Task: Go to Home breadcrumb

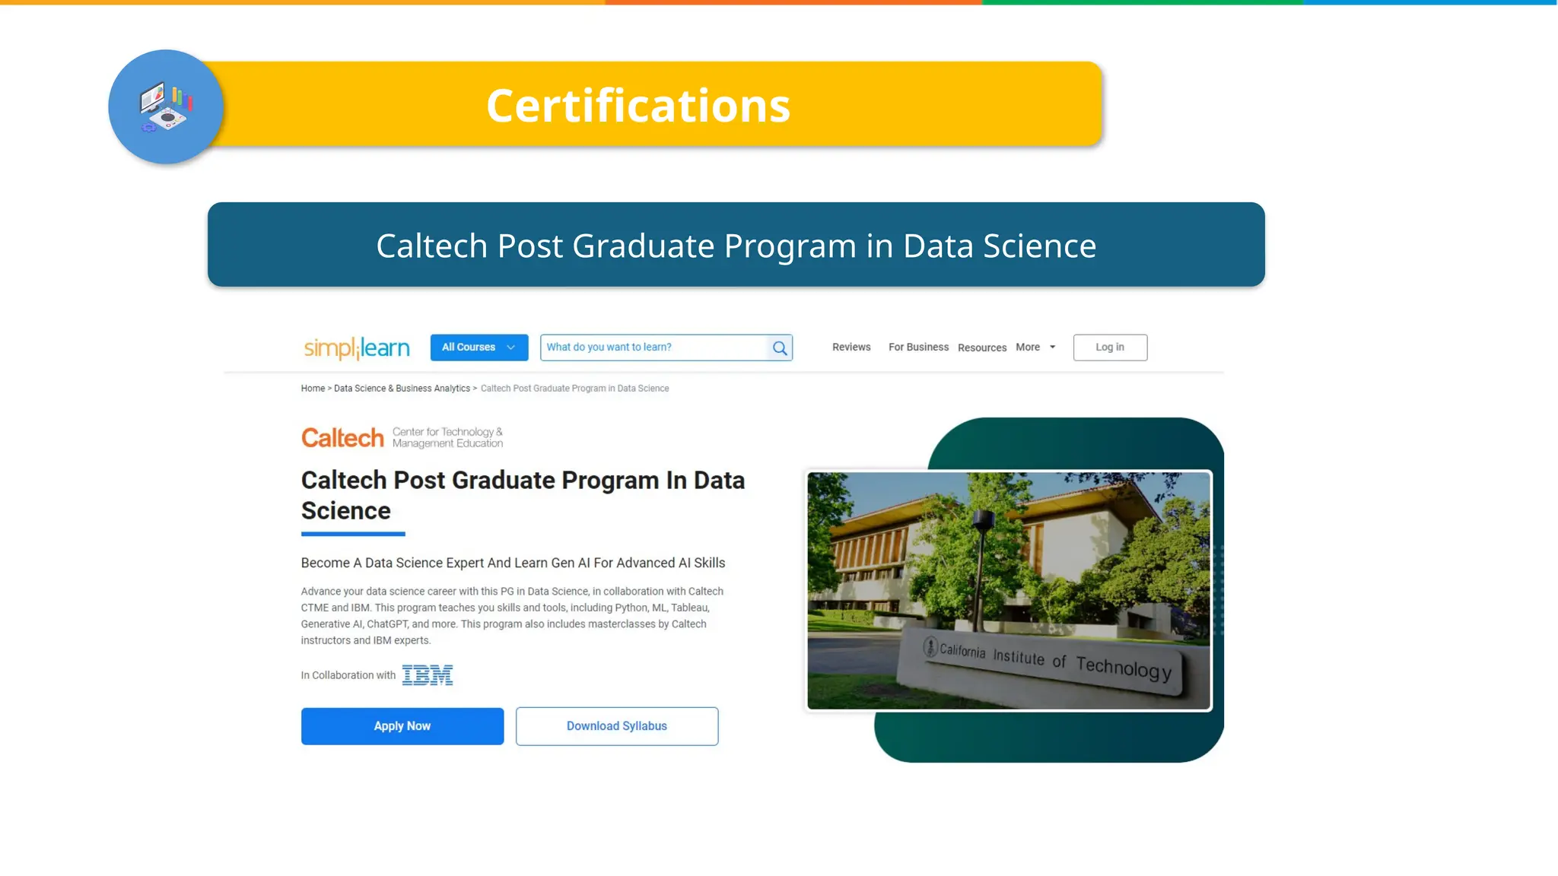Action: (x=313, y=389)
